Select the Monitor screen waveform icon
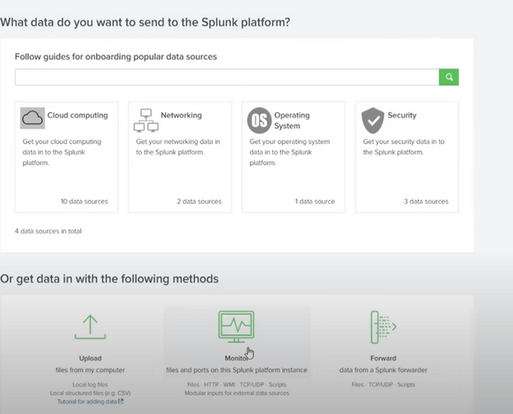 point(236,326)
